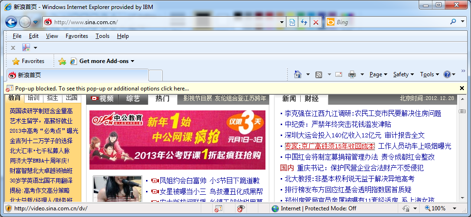Open the Page command menu

(x=378, y=74)
